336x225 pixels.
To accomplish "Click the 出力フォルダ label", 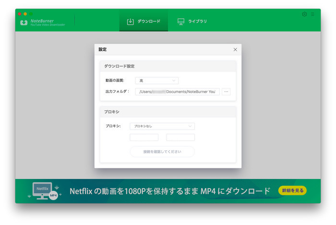I will click(x=117, y=92).
